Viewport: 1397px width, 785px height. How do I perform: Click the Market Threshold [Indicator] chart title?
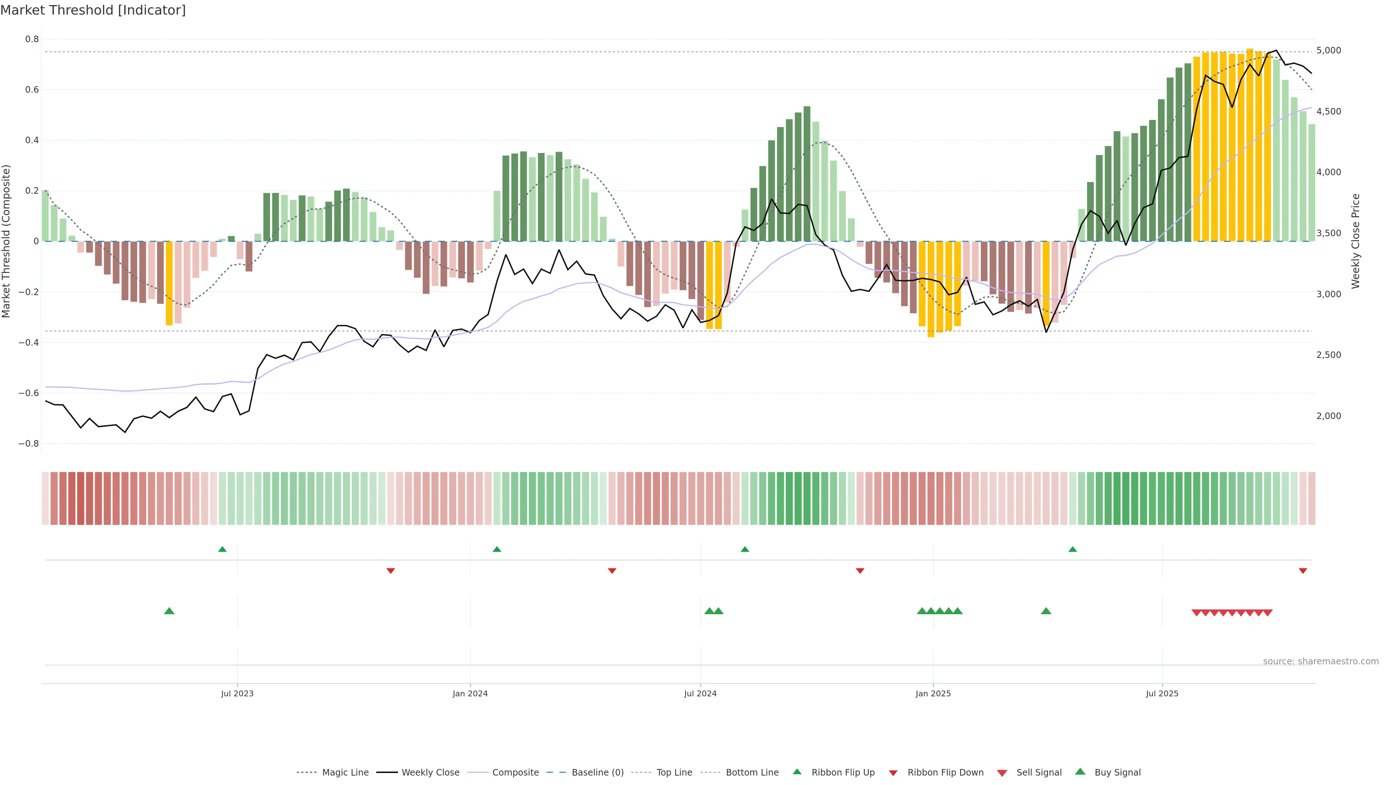pos(93,10)
